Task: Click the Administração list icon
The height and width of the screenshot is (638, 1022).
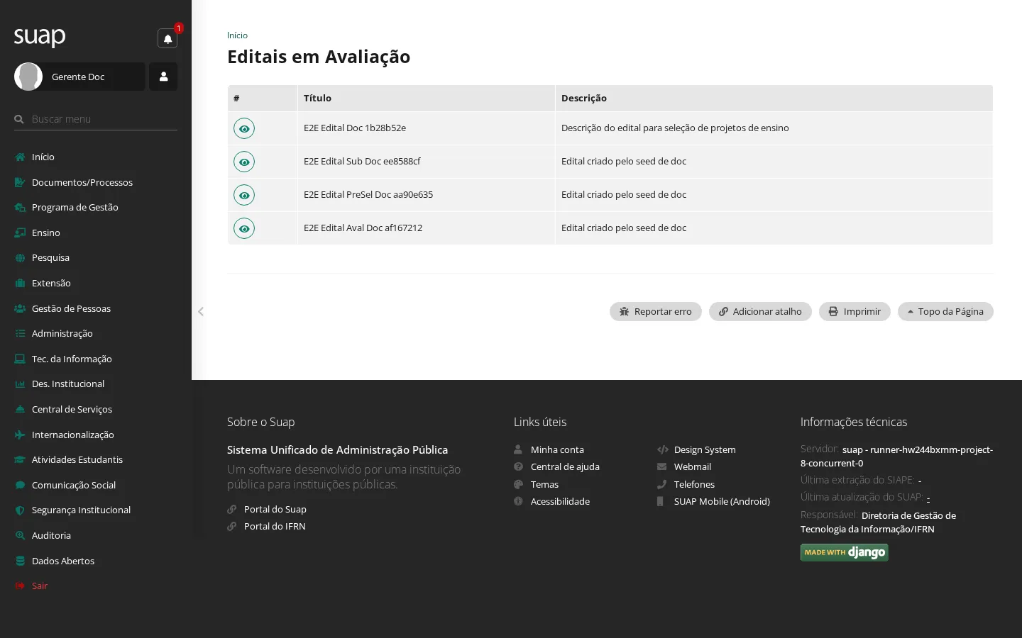Action: coord(20,333)
